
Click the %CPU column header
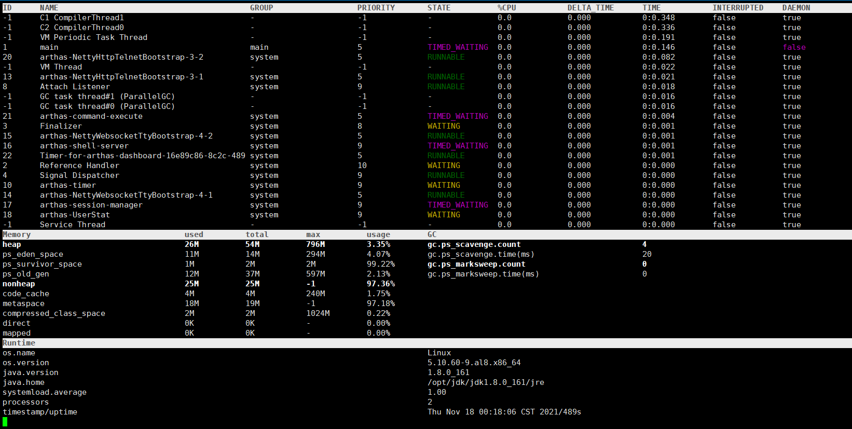coord(507,8)
